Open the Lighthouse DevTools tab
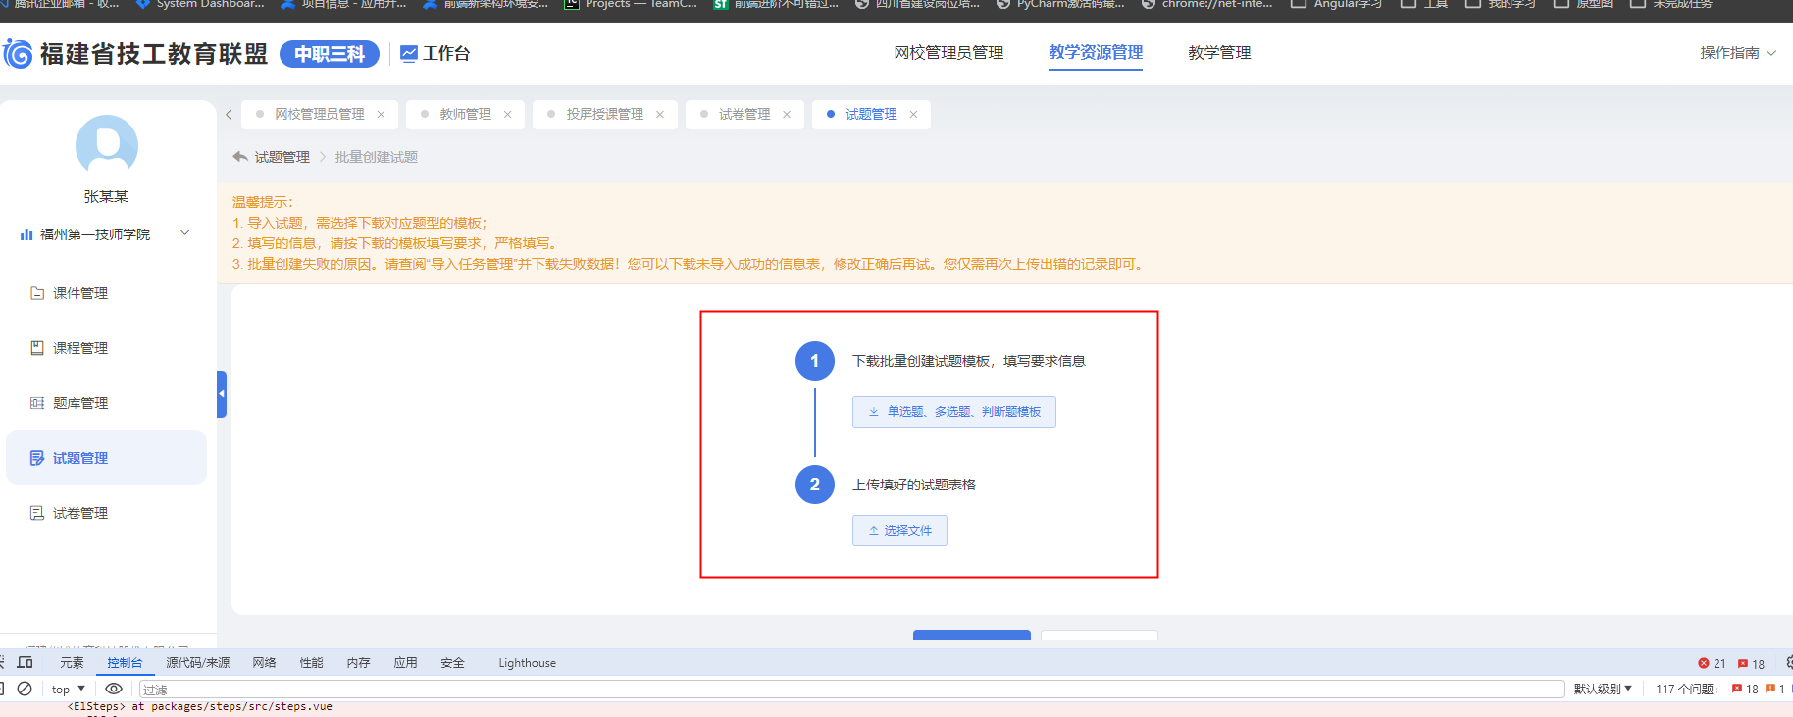This screenshot has width=1793, height=717. (527, 663)
